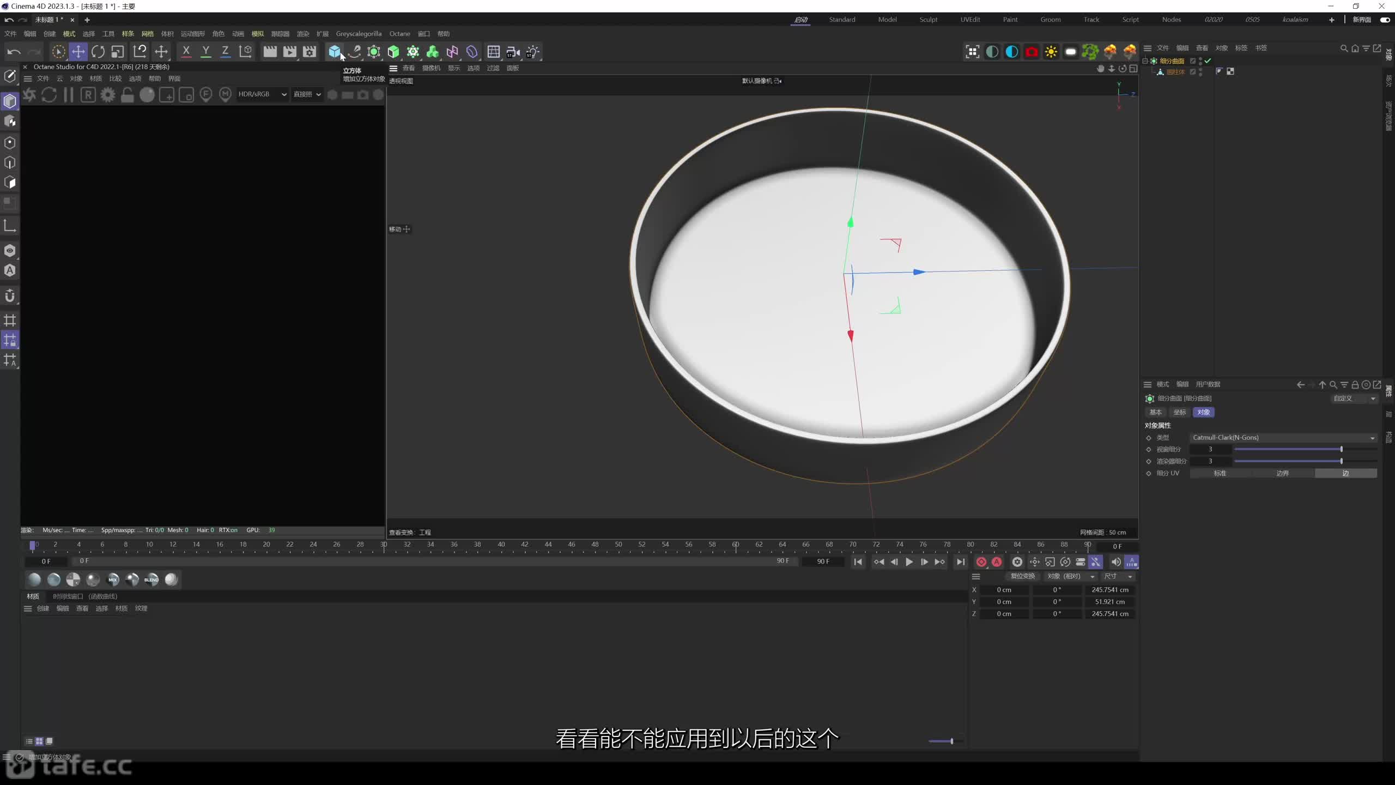Image resolution: width=1395 pixels, height=785 pixels.
Task: Switch to the Sculpt layout tab
Action: click(x=929, y=20)
